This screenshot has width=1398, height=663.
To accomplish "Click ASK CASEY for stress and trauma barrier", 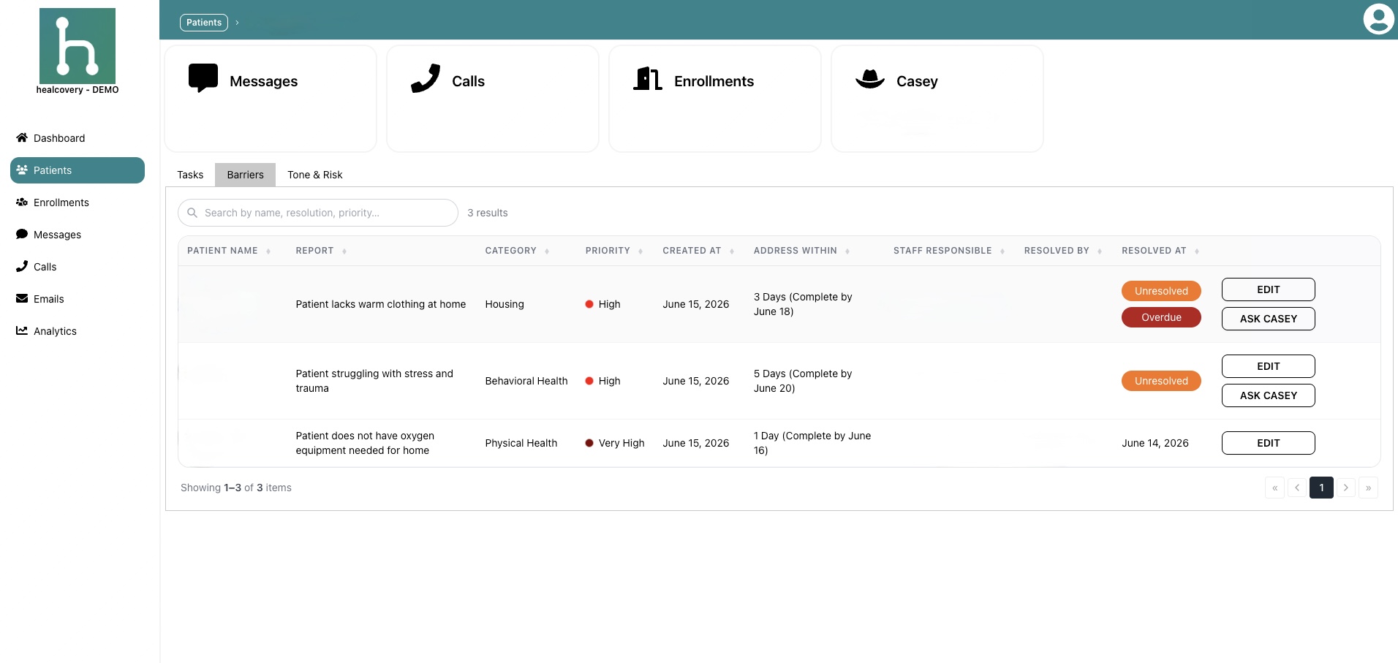I will 1268,395.
